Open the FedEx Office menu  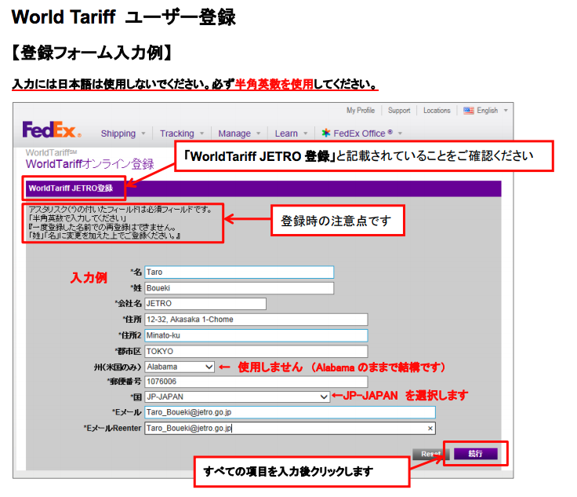[363, 133]
